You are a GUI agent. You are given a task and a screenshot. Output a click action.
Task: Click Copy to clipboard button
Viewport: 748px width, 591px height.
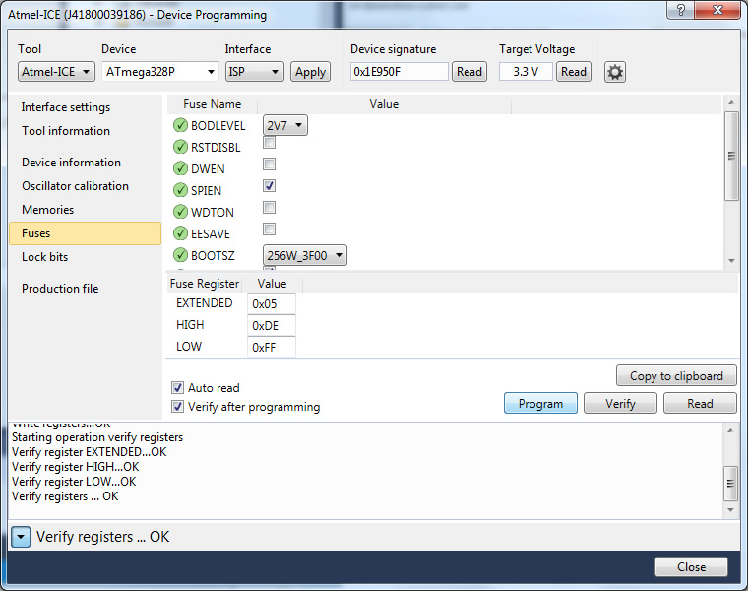(676, 375)
